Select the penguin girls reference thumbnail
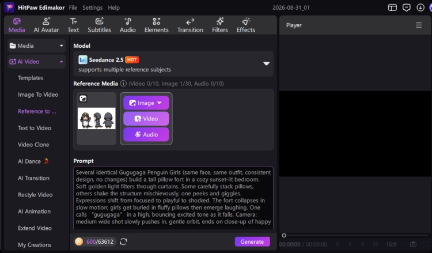 [x=96, y=119]
